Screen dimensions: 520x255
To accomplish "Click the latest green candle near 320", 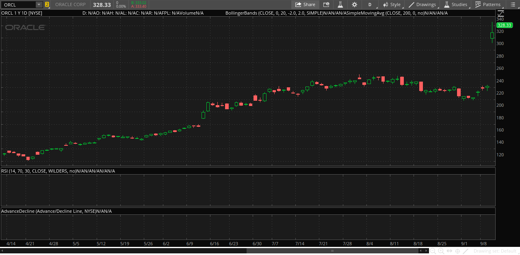I will pyautogui.click(x=492, y=36).
